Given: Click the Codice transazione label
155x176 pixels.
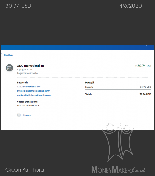Looking at the screenshot, I should (27, 102).
